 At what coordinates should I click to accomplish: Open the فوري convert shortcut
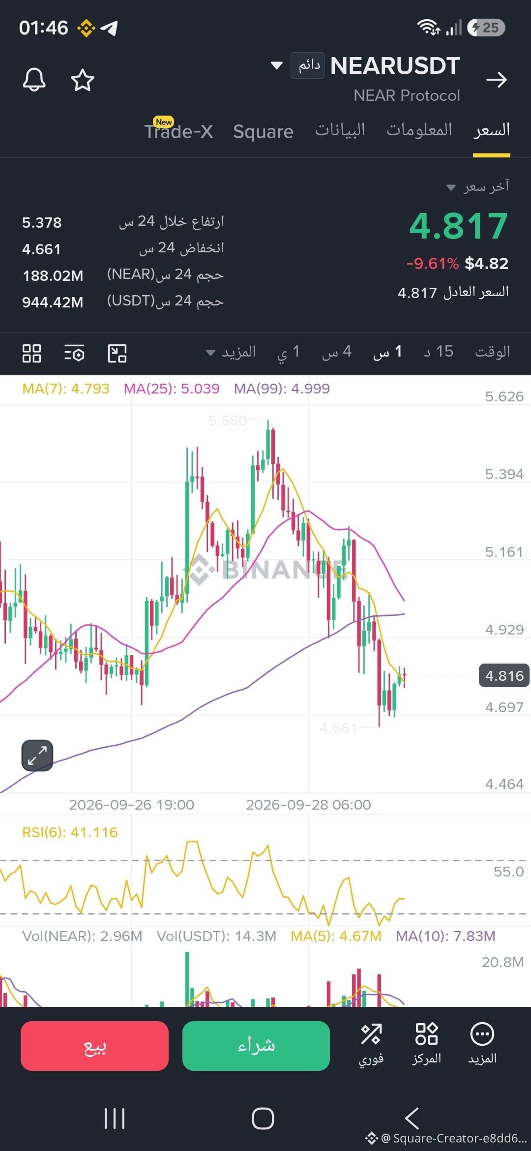coord(371,1044)
